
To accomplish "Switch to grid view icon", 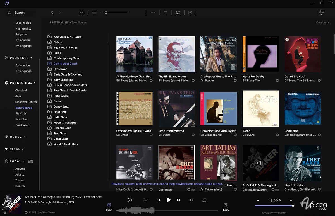I will [x=82, y=13].
